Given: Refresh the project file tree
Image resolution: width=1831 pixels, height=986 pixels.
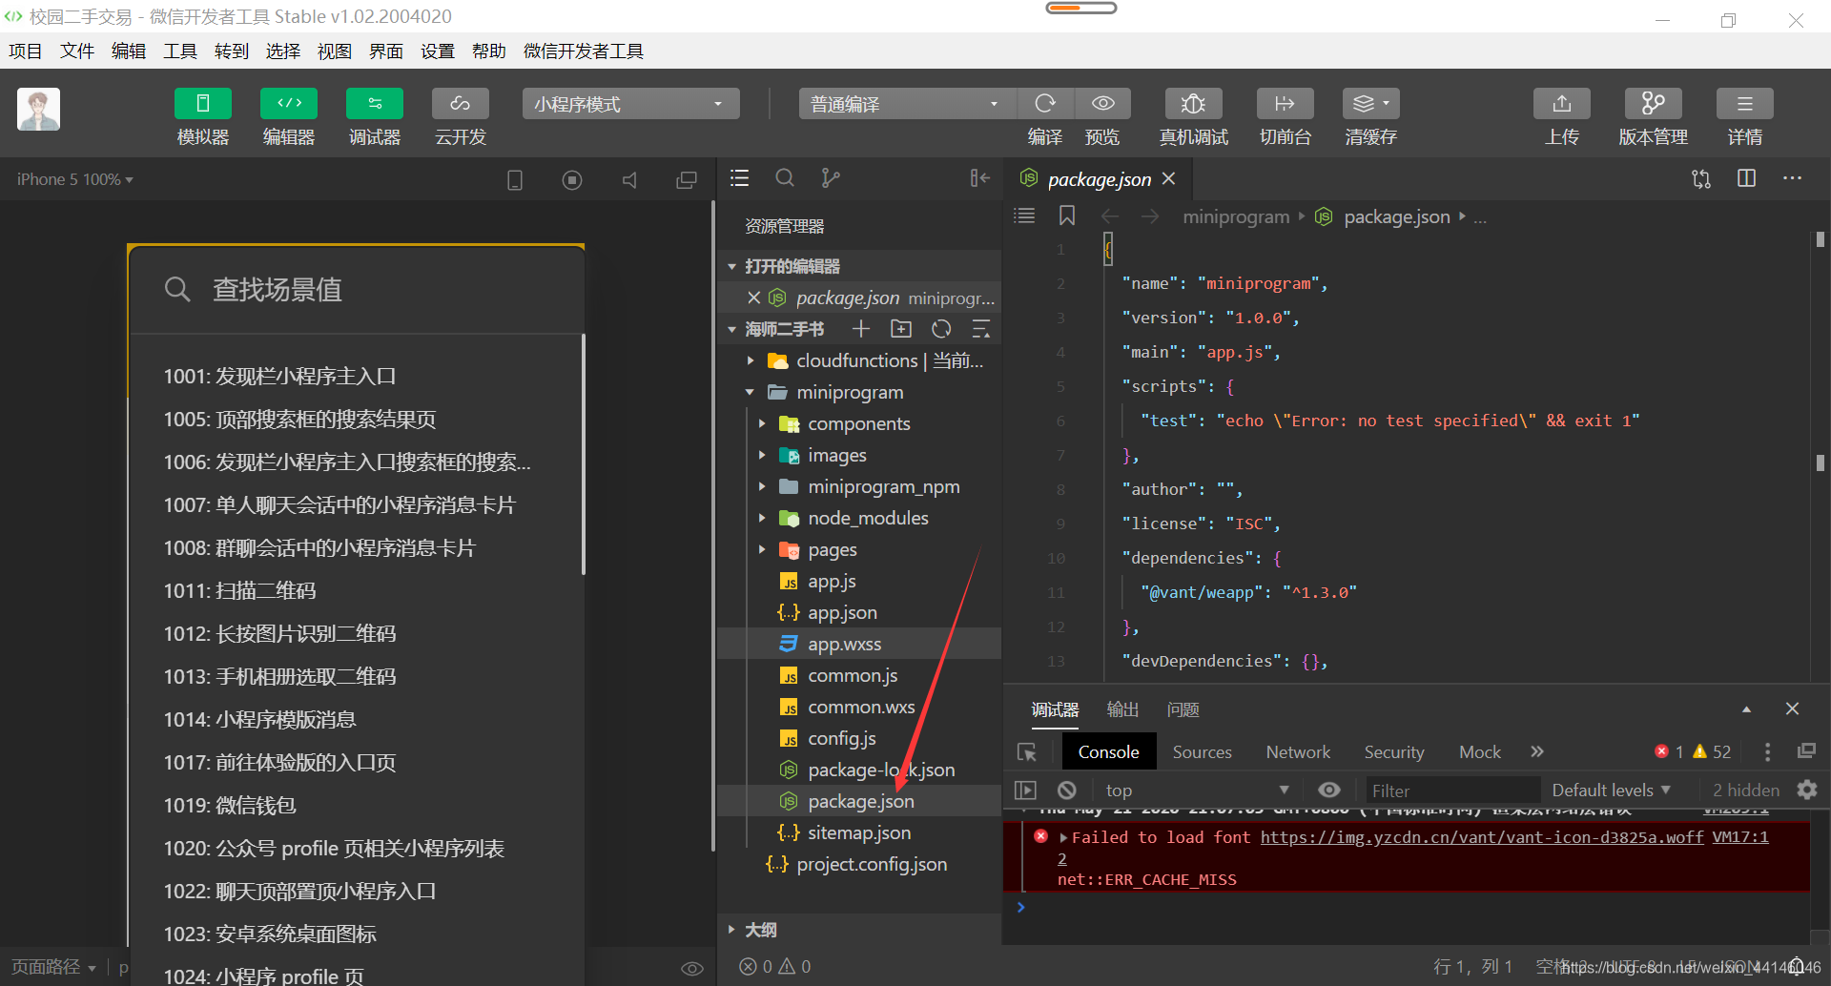Looking at the screenshot, I should [941, 329].
